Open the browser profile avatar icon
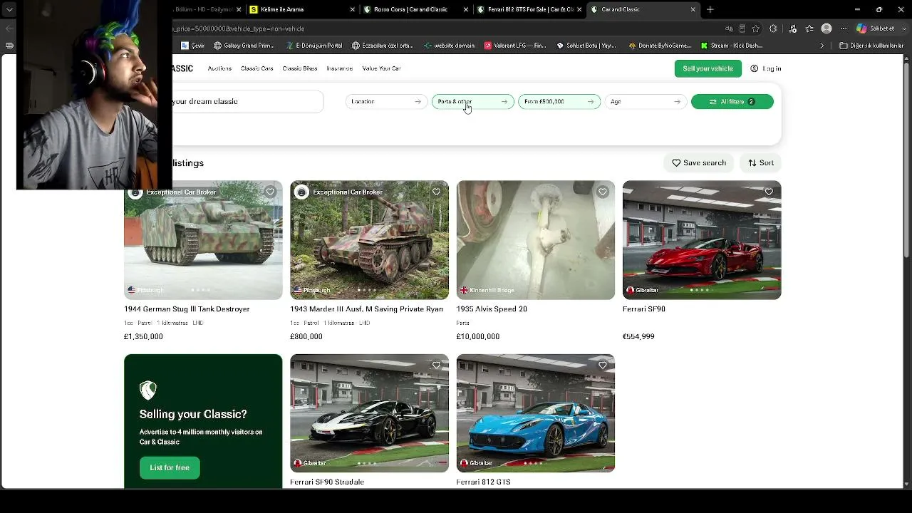This screenshot has height=513, width=912. click(826, 28)
